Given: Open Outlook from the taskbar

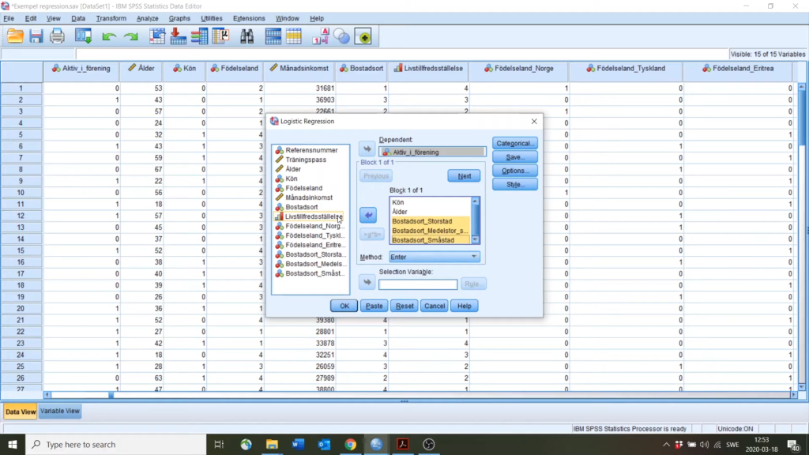Looking at the screenshot, I should tap(324, 444).
